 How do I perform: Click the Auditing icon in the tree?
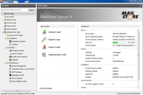click(10, 45)
